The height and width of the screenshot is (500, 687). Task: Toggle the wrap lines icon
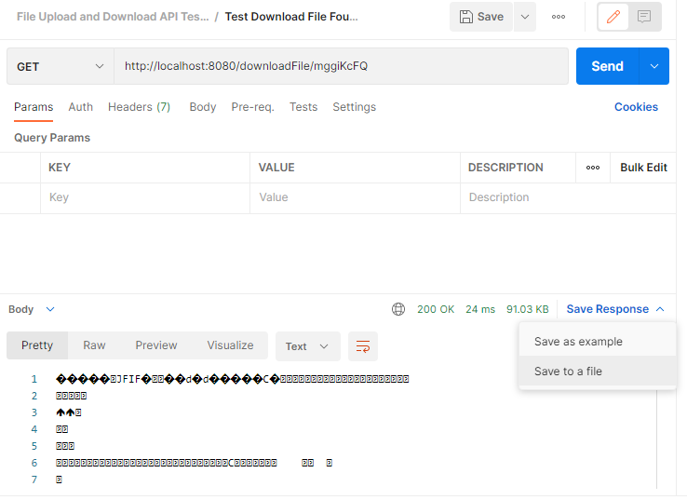363,346
